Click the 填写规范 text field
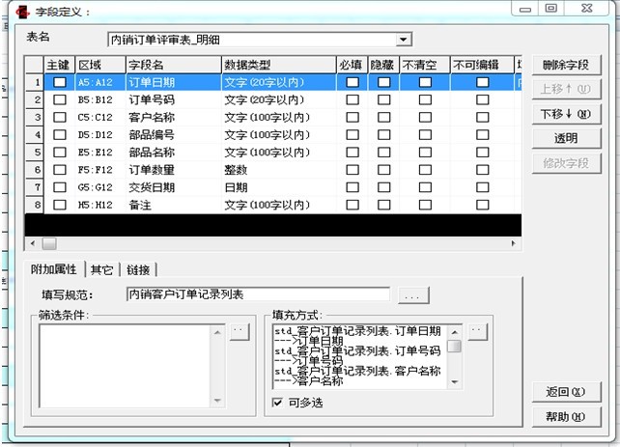The image size is (620, 447). (257, 293)
